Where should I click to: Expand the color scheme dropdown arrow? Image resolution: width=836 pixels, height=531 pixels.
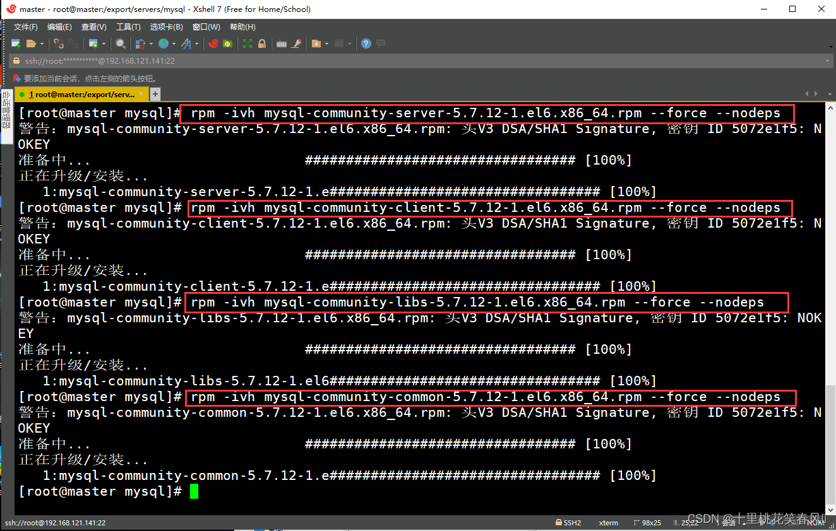coord(151,44)
